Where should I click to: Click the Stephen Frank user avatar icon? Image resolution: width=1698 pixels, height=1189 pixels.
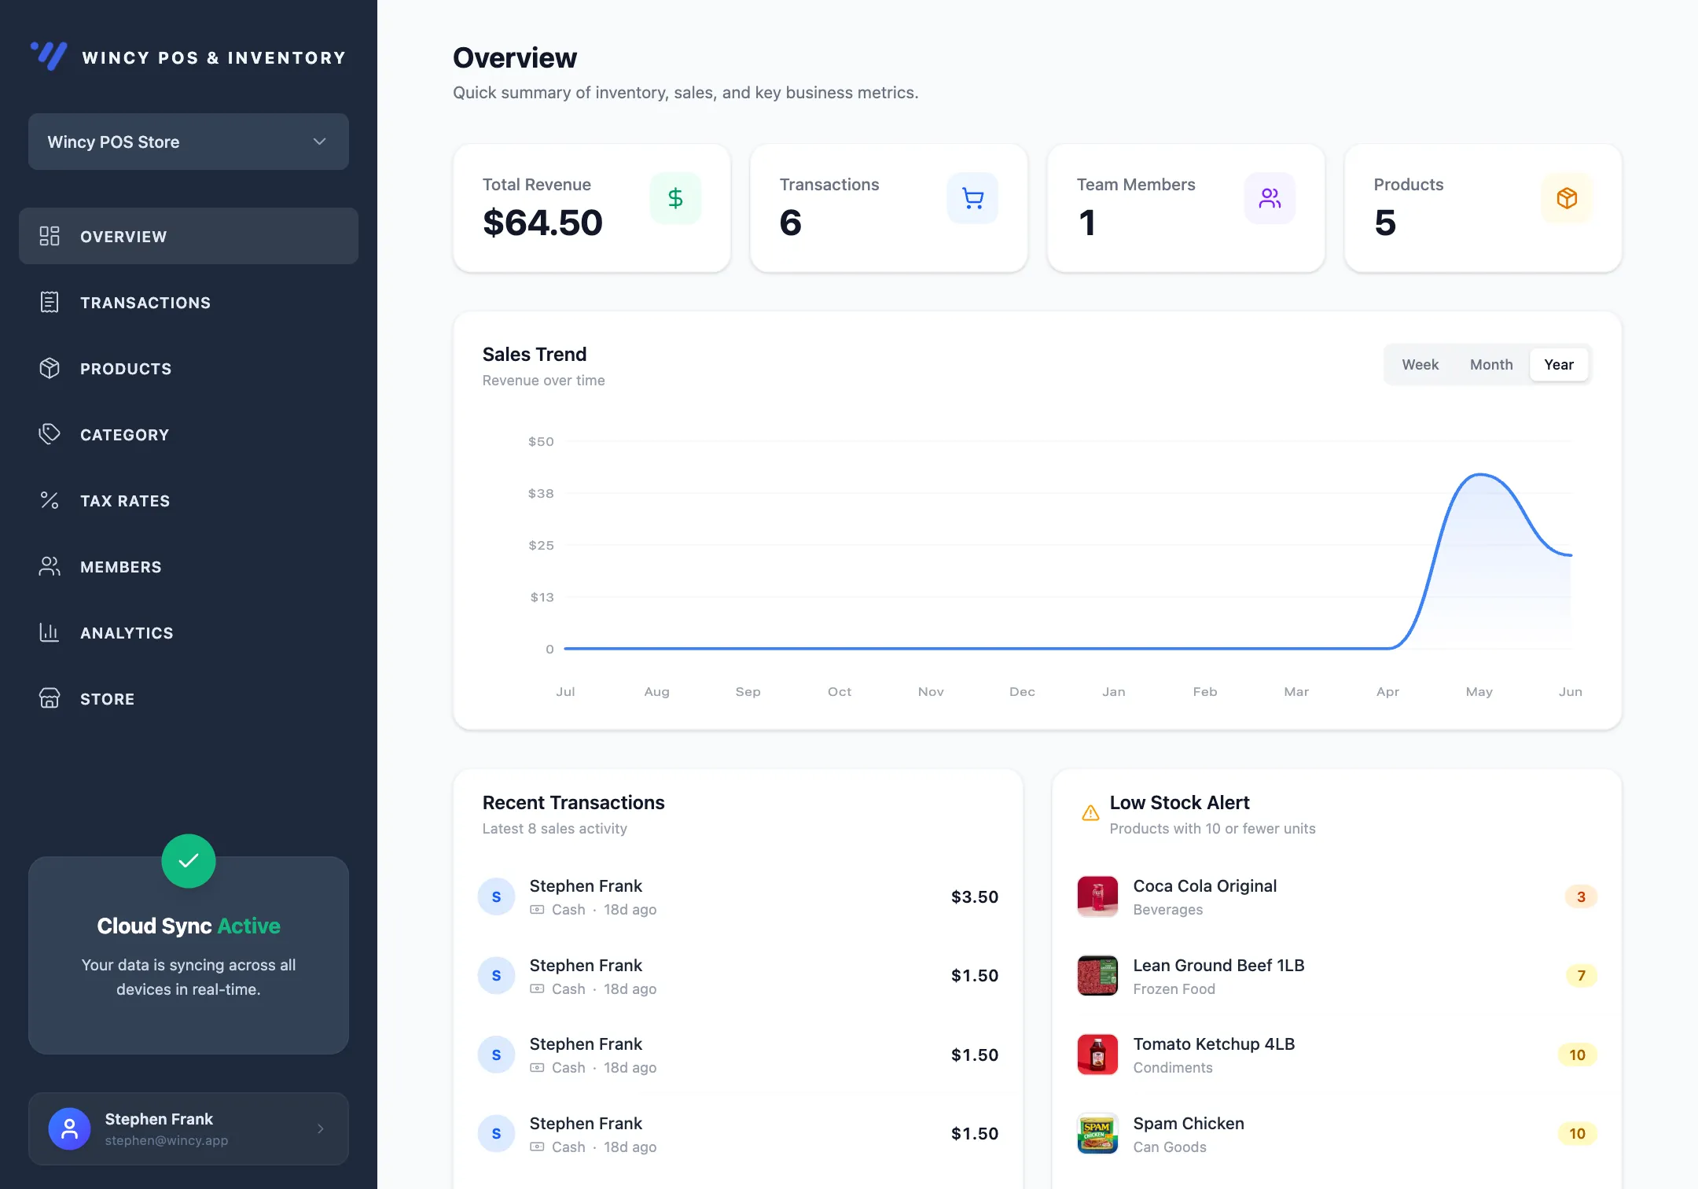tap(69, 1128)
